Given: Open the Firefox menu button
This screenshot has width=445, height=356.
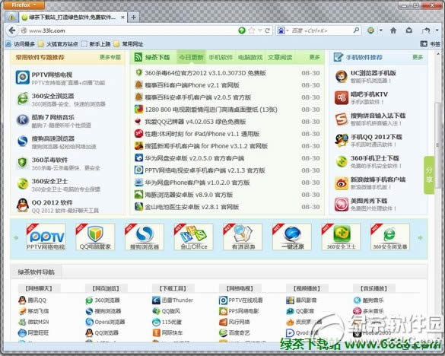Looking at the screenshot, I should 24,5.
